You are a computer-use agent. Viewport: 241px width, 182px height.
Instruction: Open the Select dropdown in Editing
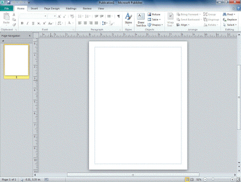tap(230, 25)
